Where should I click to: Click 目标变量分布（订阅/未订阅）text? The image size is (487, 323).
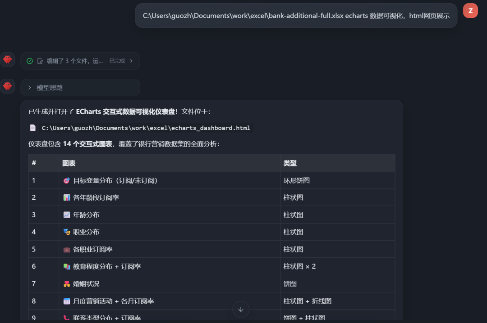point(115,180)
